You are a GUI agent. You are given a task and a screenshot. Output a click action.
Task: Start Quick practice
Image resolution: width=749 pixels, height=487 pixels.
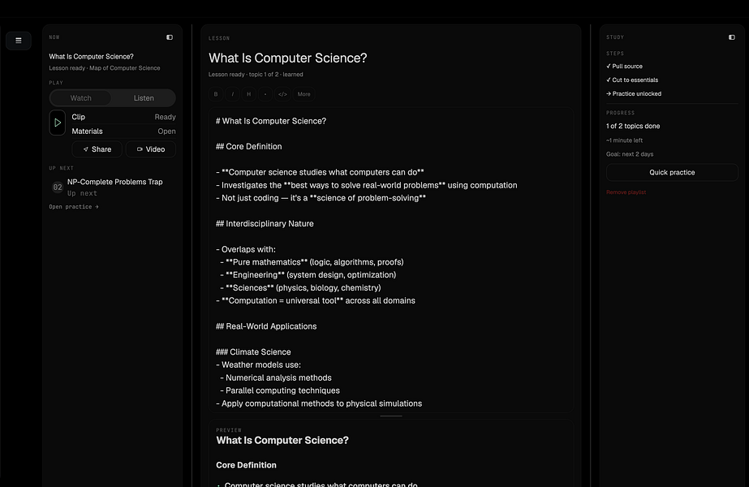[x=672, y=173]
